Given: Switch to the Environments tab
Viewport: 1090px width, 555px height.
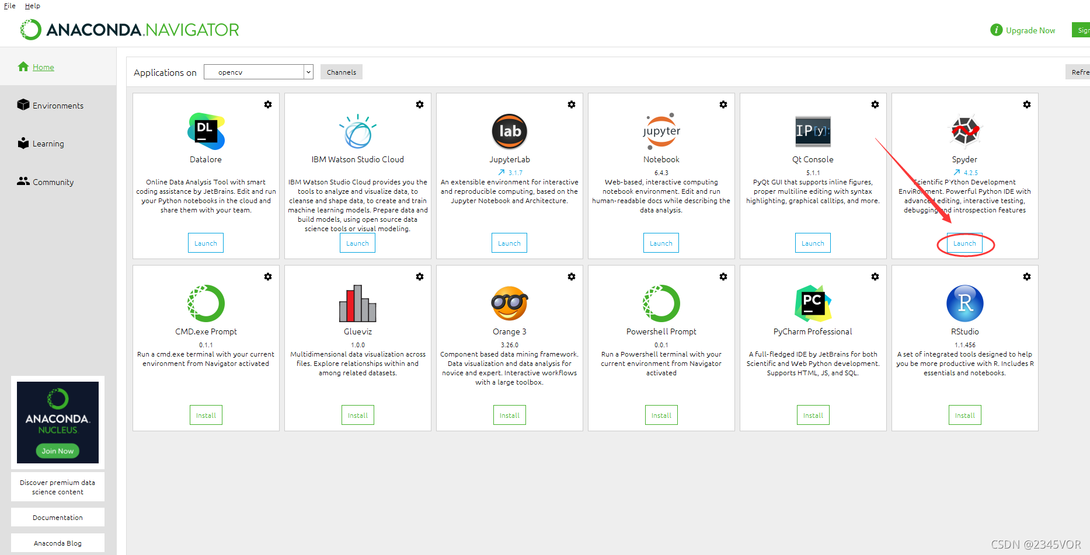Looking at the screenshot, I should [58, 106].
